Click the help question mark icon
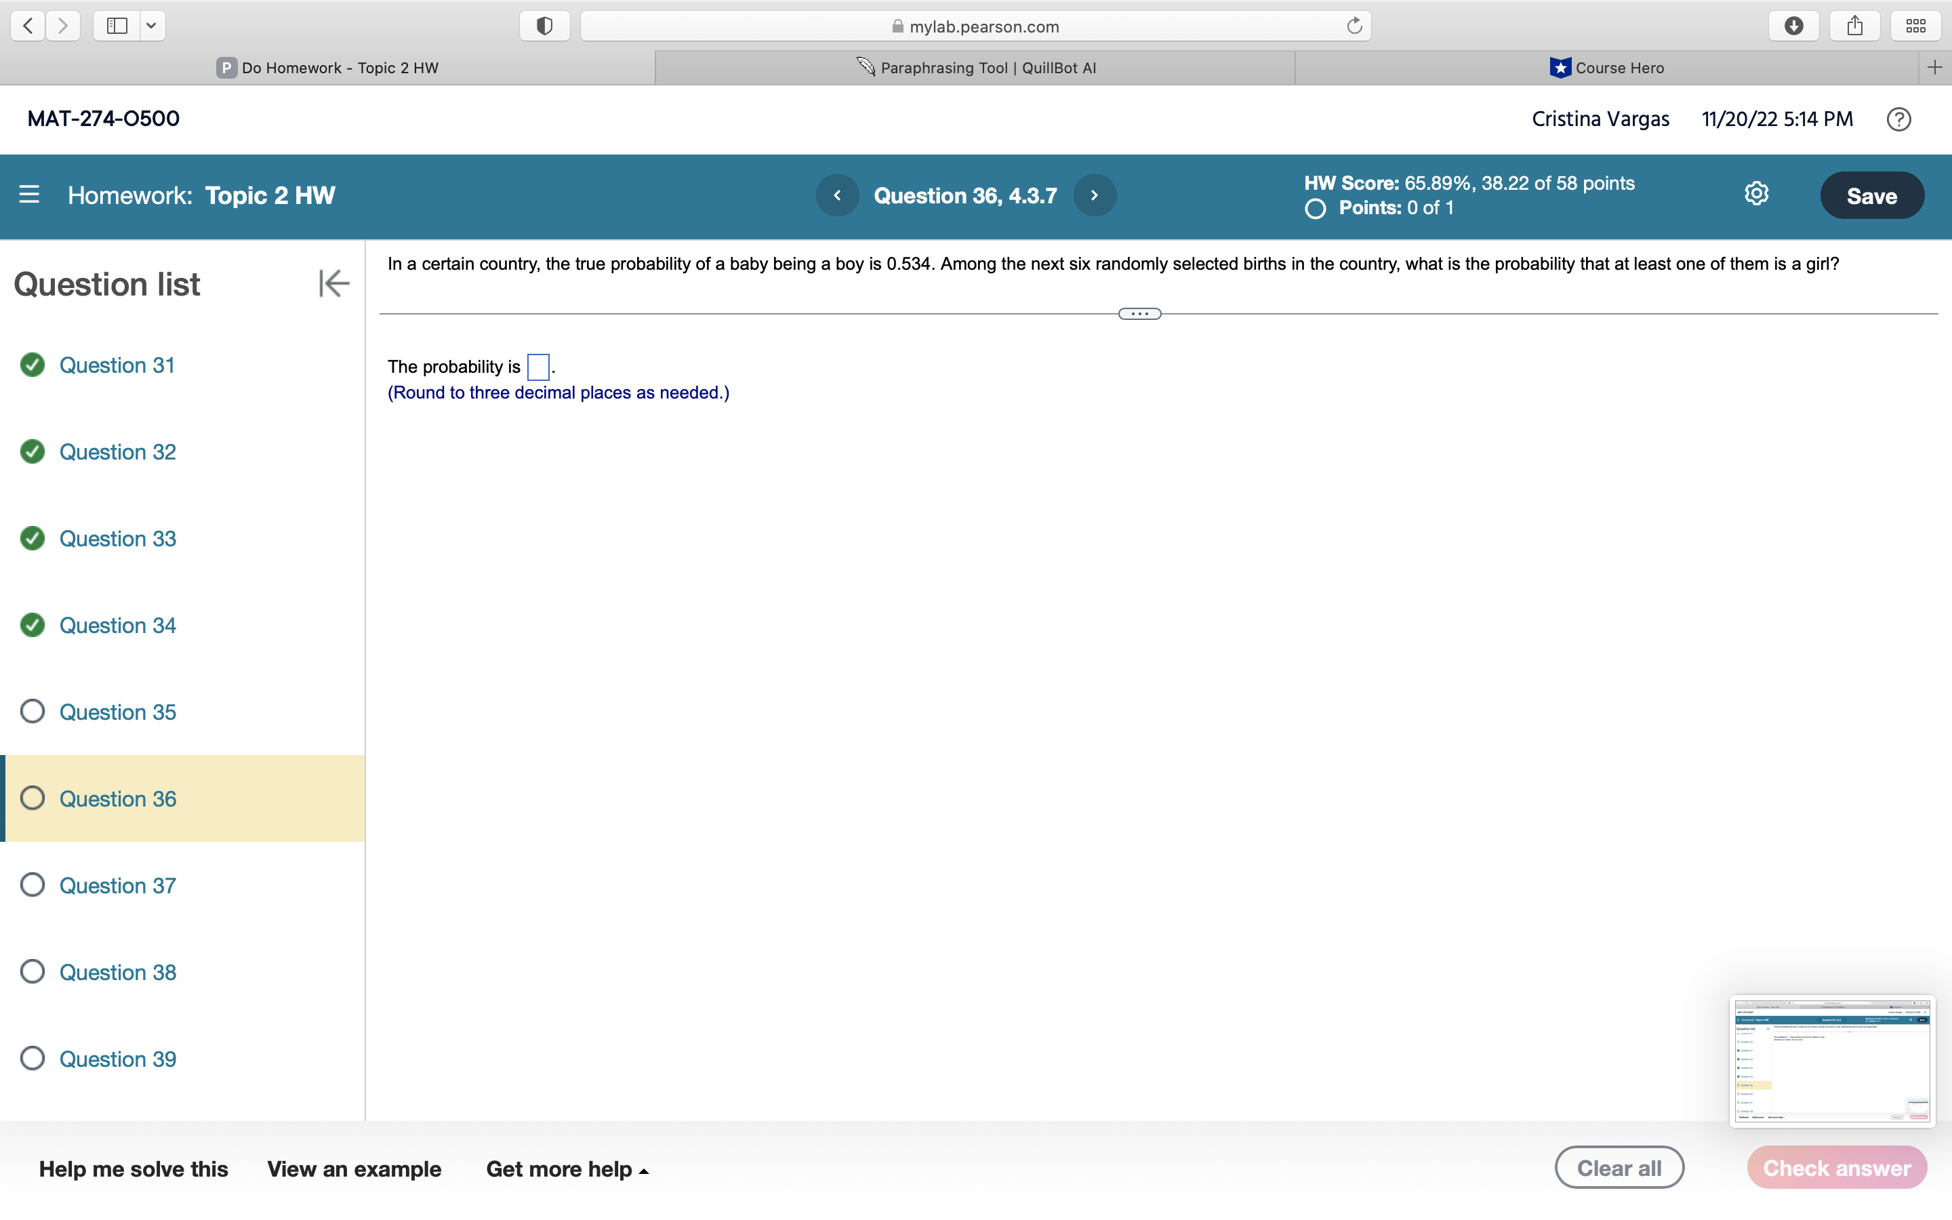This screenshot has height=1220, width=1952. (1898, 119)
